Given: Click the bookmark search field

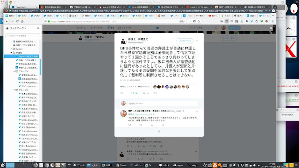Looking at the screenshot, I should point(23,35).
